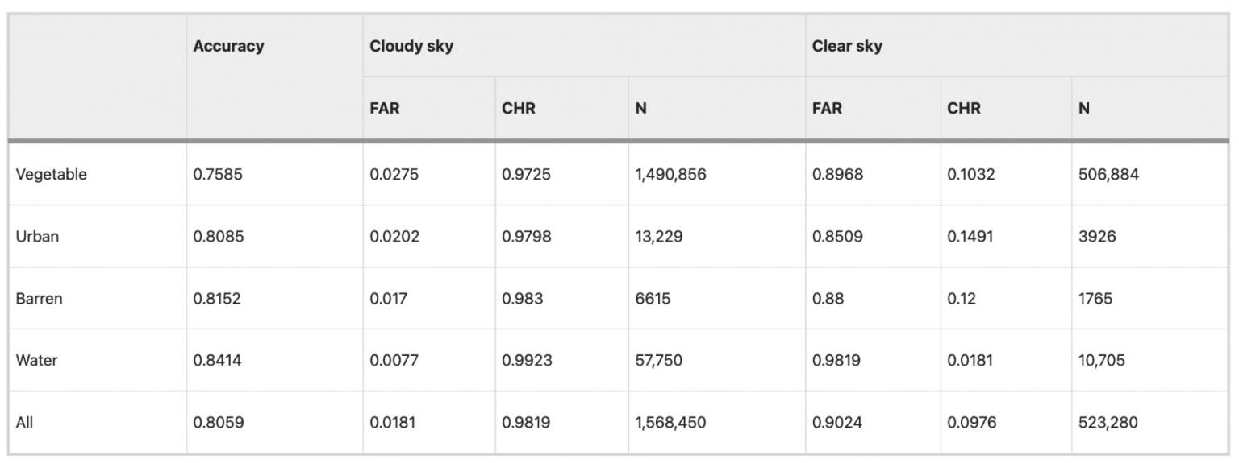The image size is (1239, 463).
Task: Select the cell showing 57,750
Action: coord(659,360)
